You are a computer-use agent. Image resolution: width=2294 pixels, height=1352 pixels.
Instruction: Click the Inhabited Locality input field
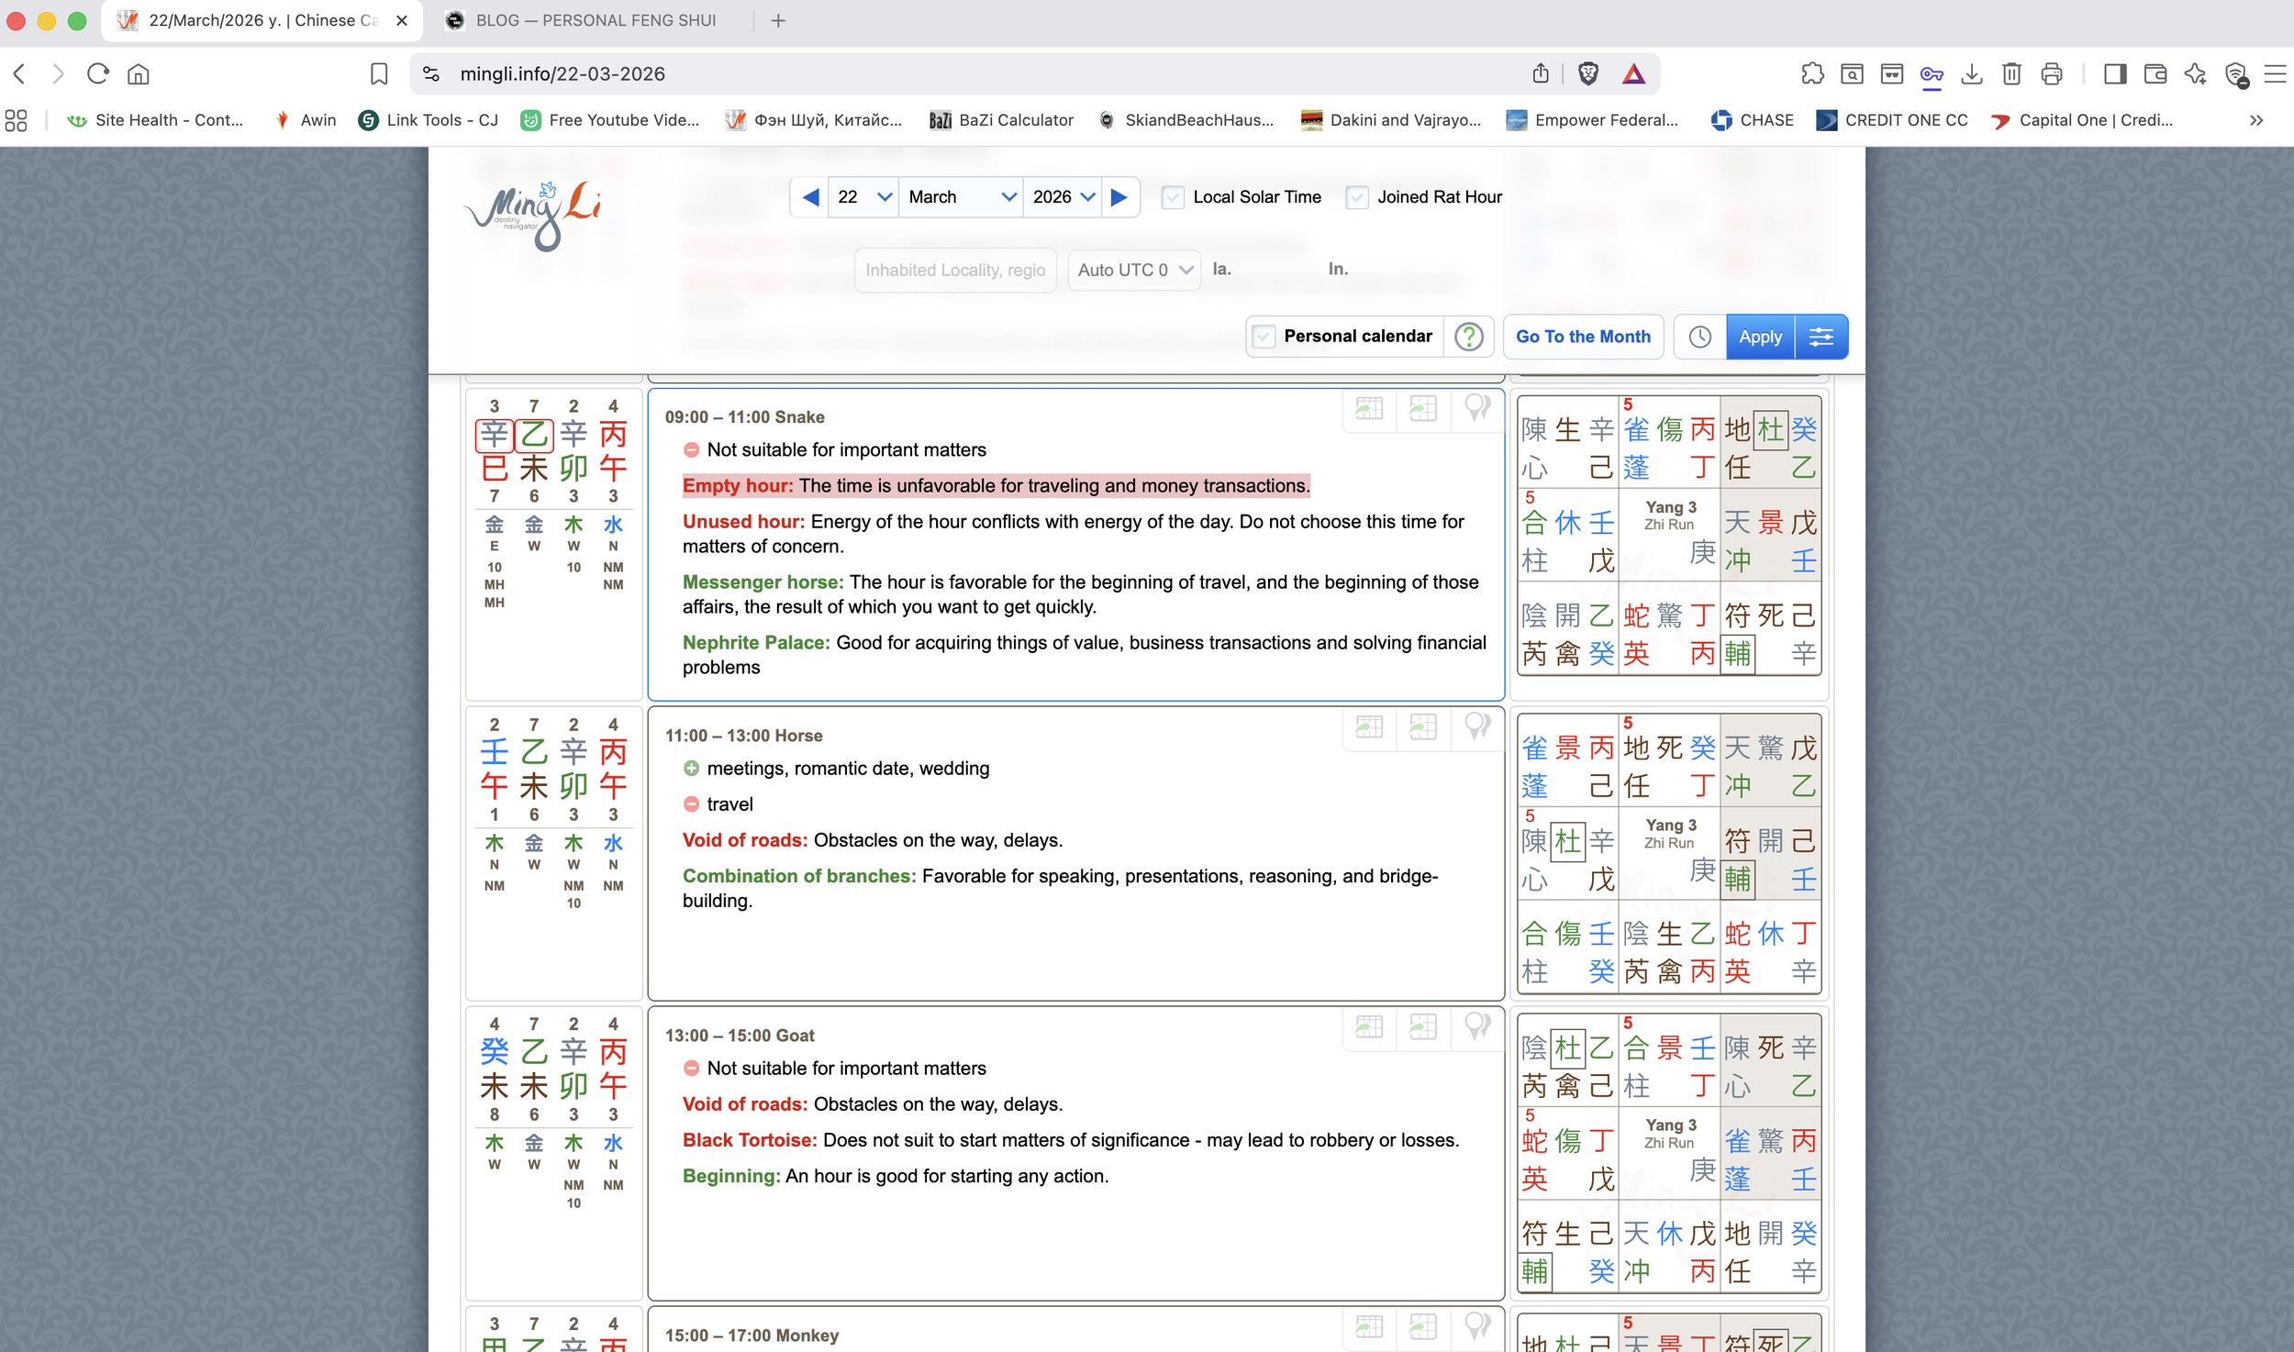tap(954, 270)
